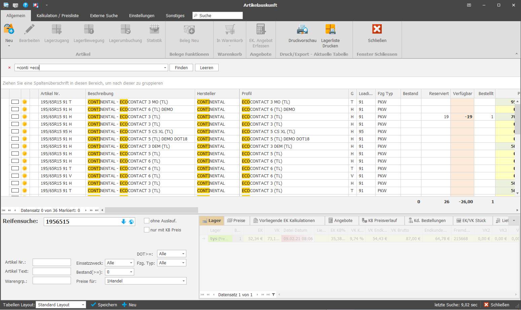
Task: Click Lagerliste Drucken icon
Action: point(330,30)
